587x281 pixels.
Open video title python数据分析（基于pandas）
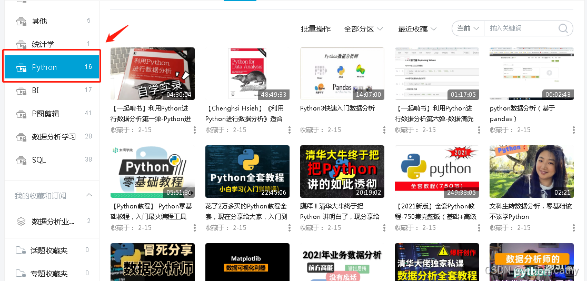click(522, 113)
